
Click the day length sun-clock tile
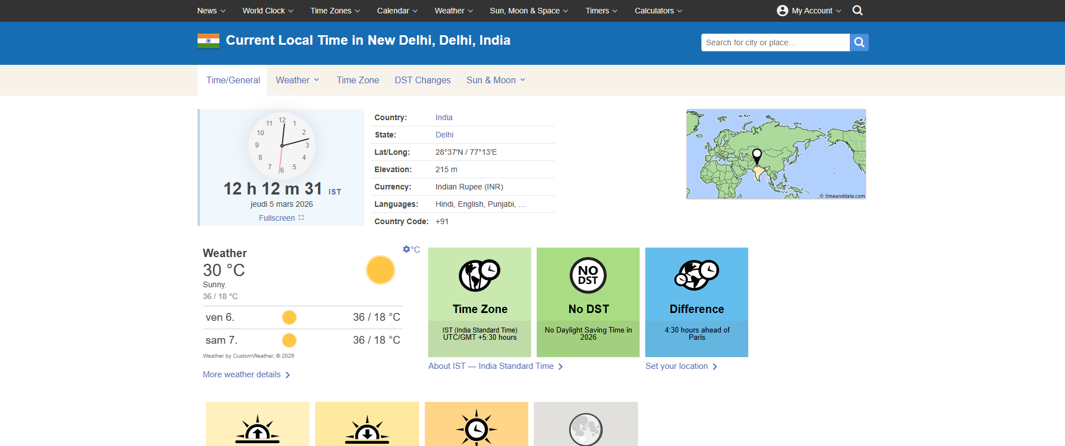[x=476, y=424]
